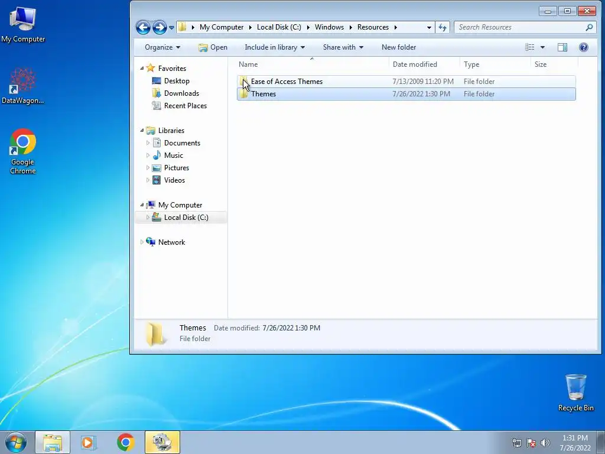605x454 pixels.
Task: Select the Themes folder row
Action: 406,94
